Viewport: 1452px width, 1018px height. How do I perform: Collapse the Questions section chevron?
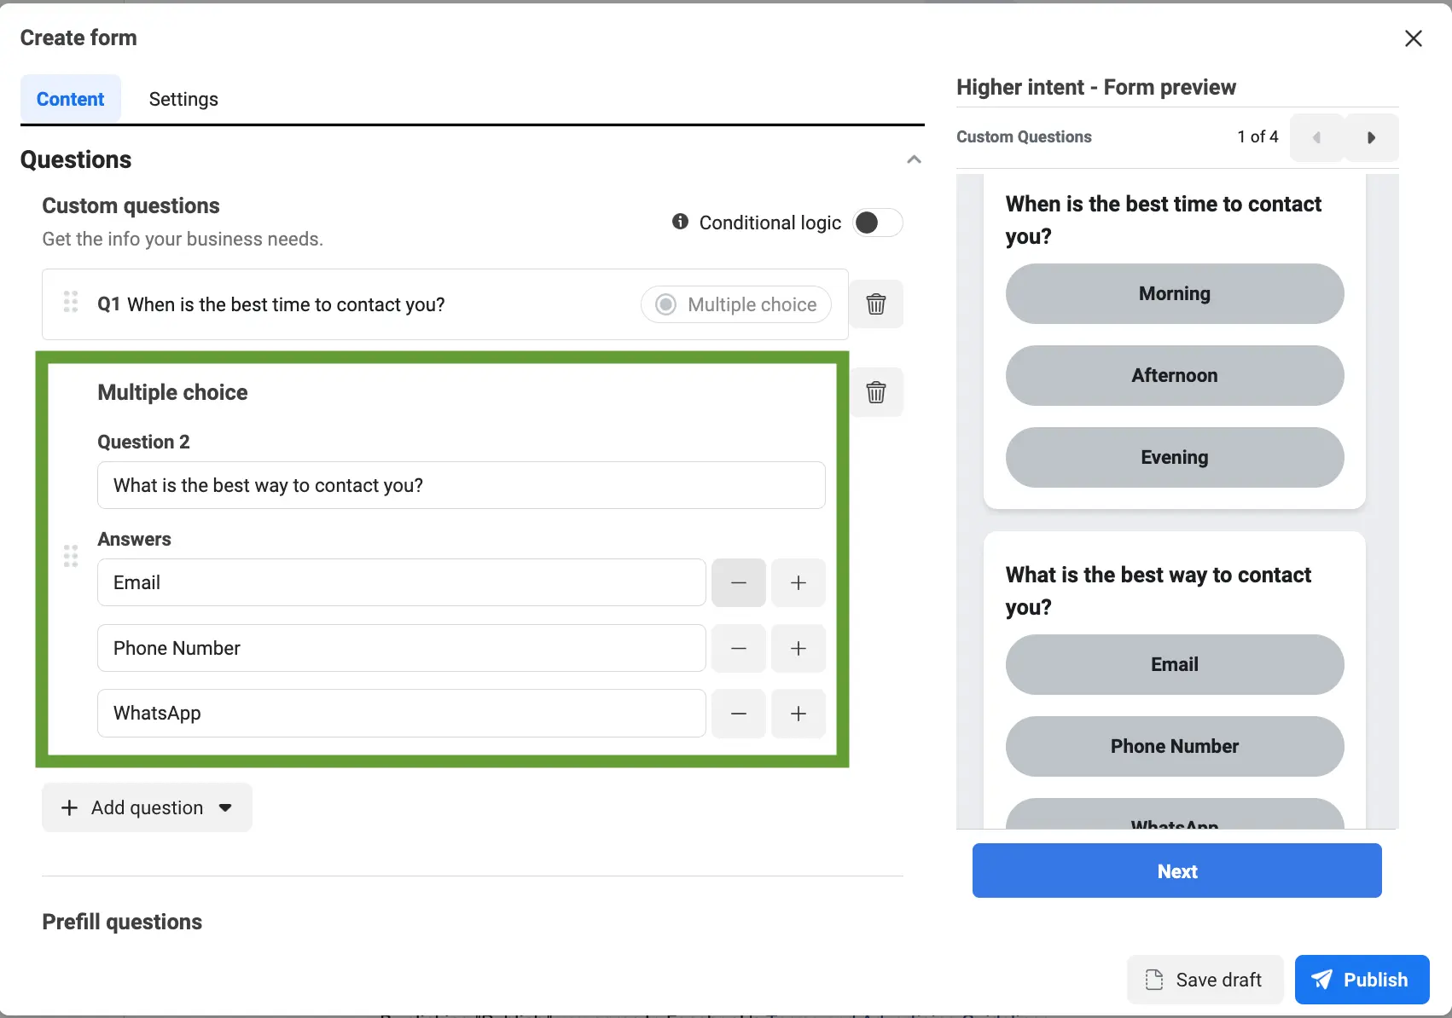(x=914, y=159)
